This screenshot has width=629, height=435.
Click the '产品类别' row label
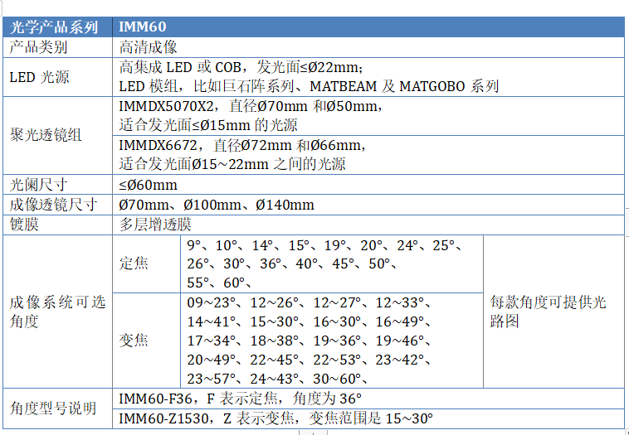click(x=38, y=47)
